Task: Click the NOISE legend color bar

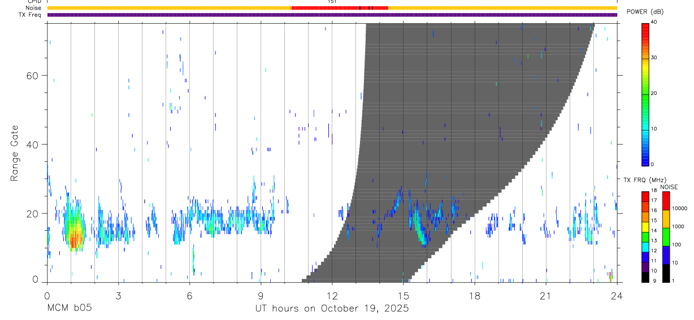Action: (x=666, y=236)
